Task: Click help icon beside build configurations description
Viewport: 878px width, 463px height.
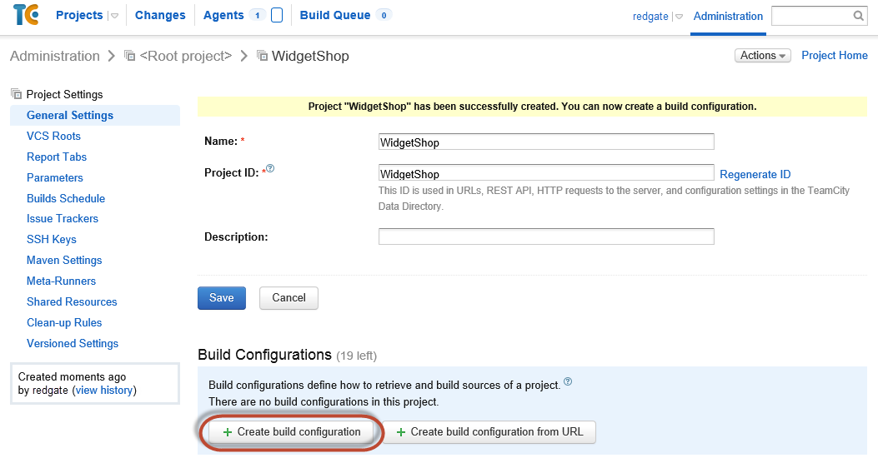Action: 568,382
